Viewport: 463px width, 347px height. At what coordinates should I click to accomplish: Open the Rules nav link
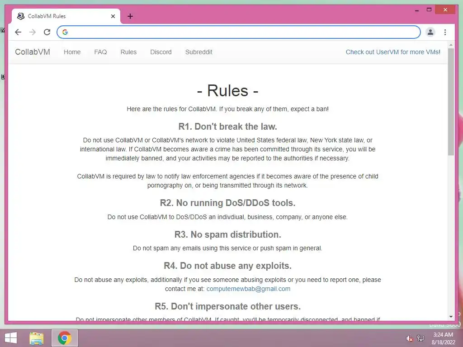(x=128, y=52)
